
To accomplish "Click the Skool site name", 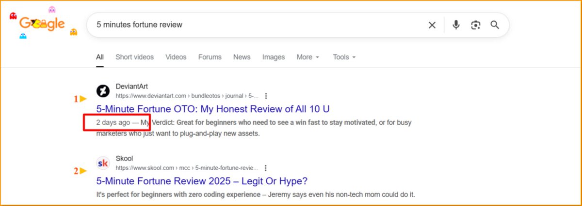I will tap(124, 159).
